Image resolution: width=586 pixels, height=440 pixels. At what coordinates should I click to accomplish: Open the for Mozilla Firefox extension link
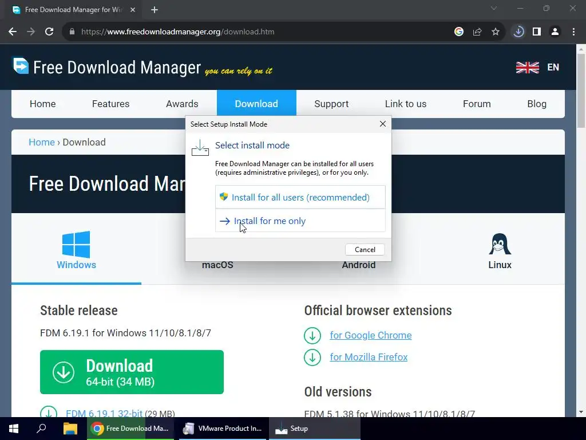click(369, 357)
